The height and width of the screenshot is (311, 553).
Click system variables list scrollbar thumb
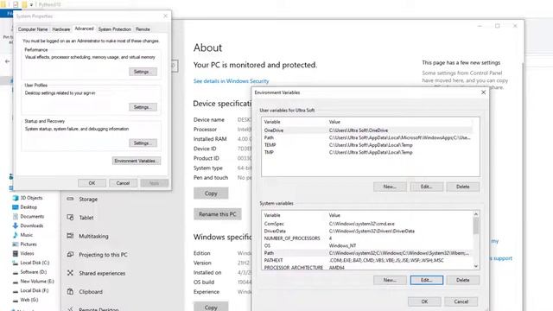point(476,225)
